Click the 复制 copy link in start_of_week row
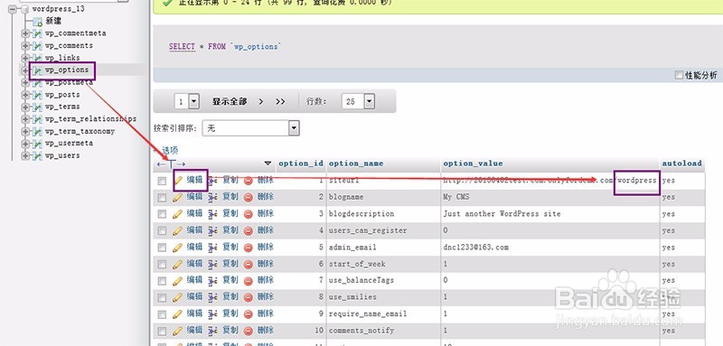723x346 pixels. (230, 264)
